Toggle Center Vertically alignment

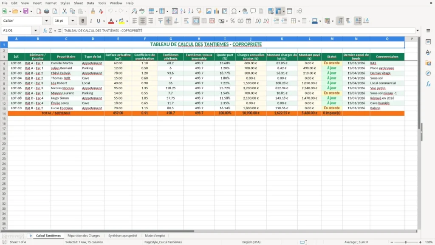pos(168,21)
